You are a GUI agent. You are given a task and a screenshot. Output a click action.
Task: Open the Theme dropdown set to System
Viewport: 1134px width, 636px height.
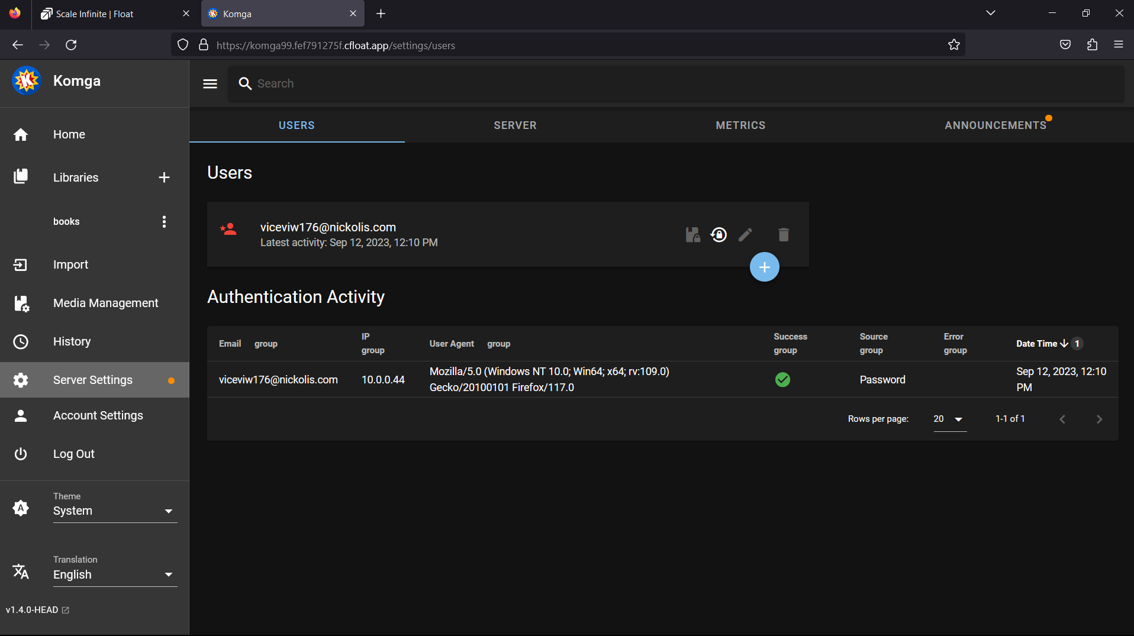click(115, 511)
